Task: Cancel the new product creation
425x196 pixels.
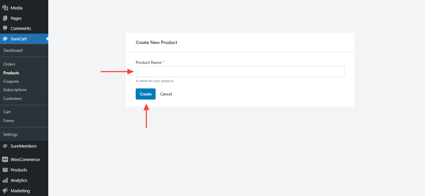Action: coord(166,94)
